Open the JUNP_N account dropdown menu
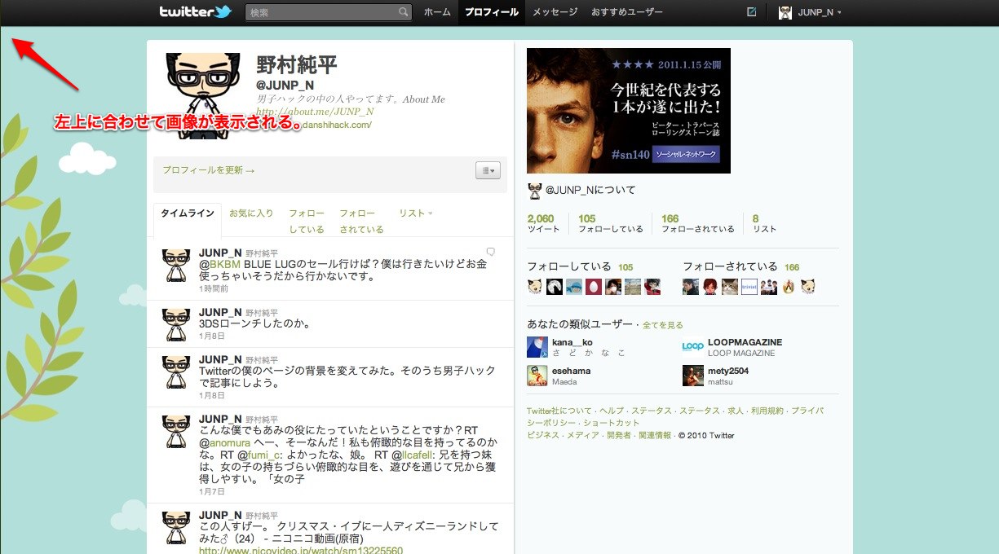Image resolution: width=999 pixels, height=554 pixels. point(820,12)
